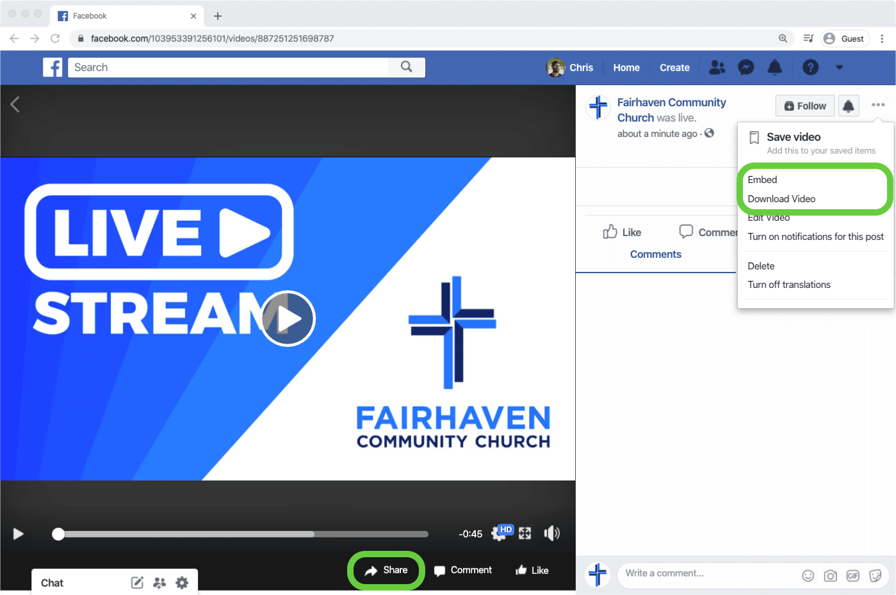This screenshot has width=896, height=595.
Task: Select Turn off translations
Action: [789, 285]
